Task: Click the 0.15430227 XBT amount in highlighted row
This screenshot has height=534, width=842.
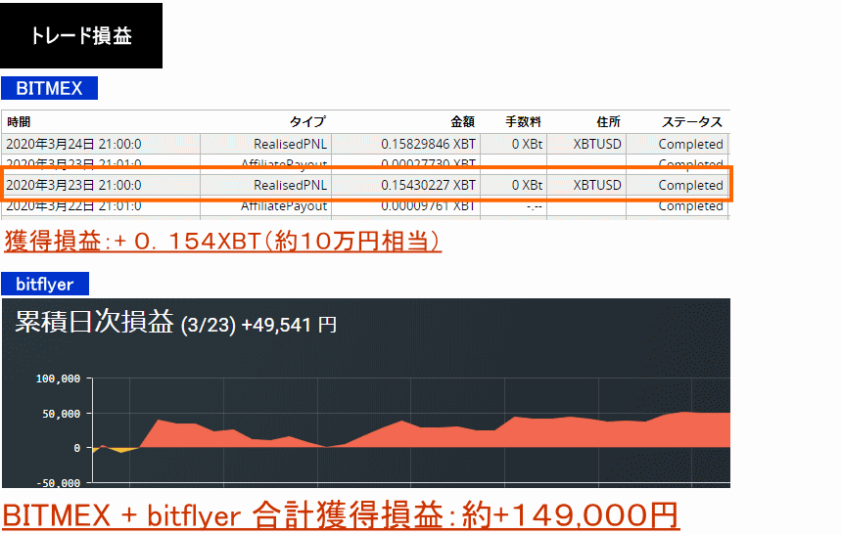Action: click(429, 185)
